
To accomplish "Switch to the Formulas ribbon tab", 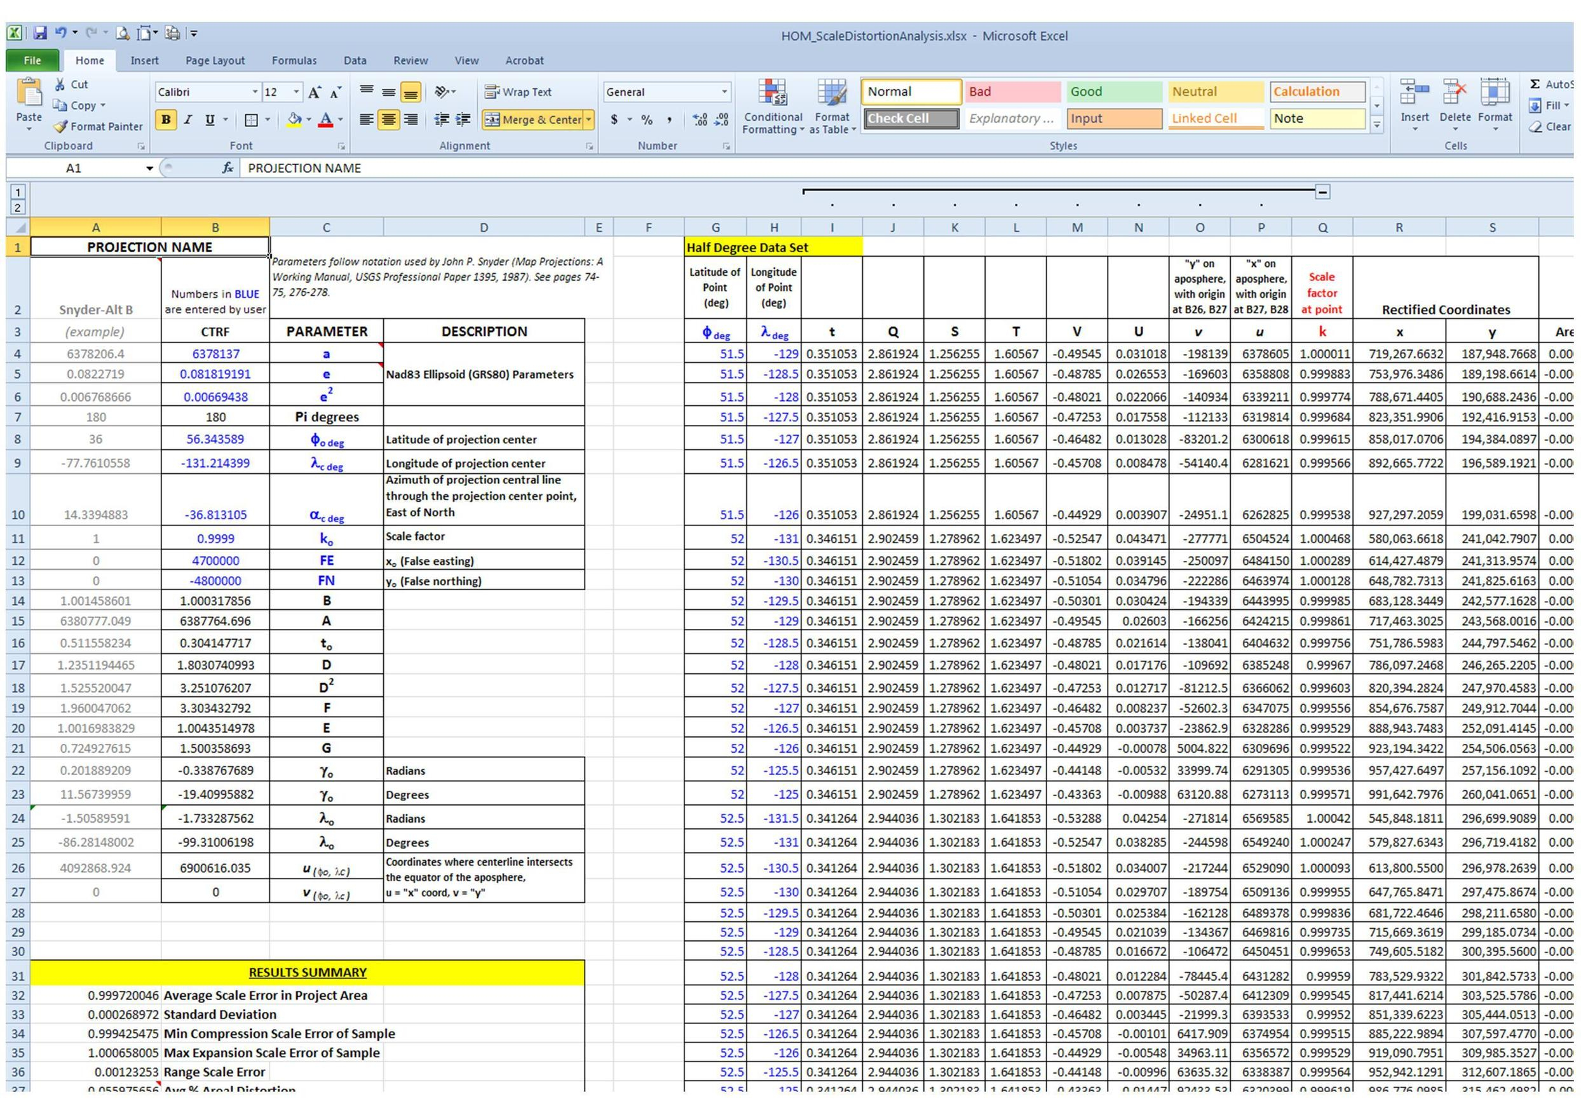I will (294, 61).
